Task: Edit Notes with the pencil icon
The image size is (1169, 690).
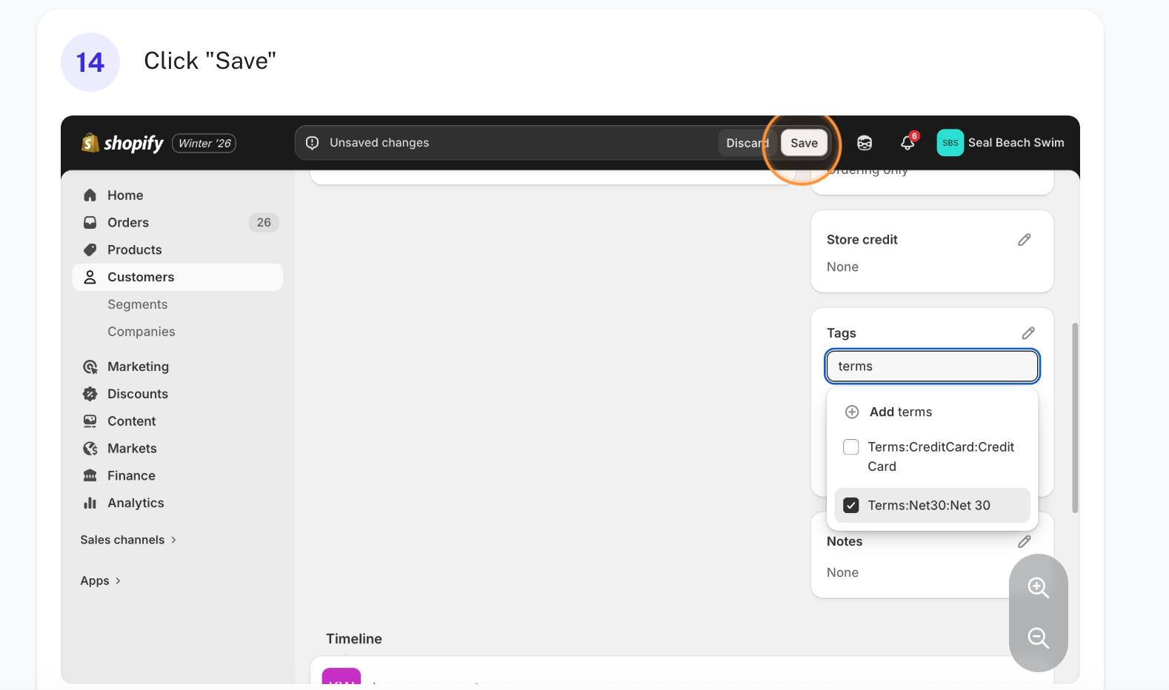Action: tap(1024, 542)
